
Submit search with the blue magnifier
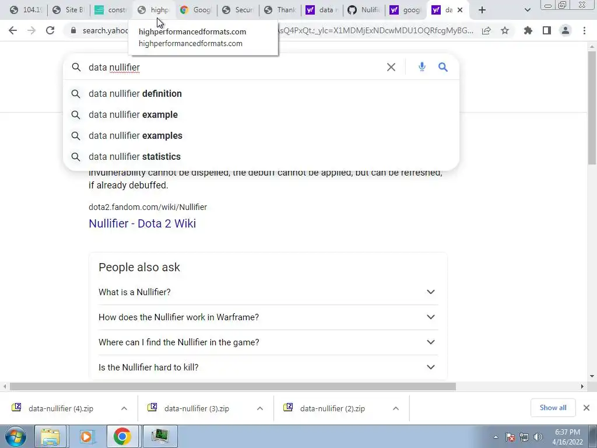point(443,67)
